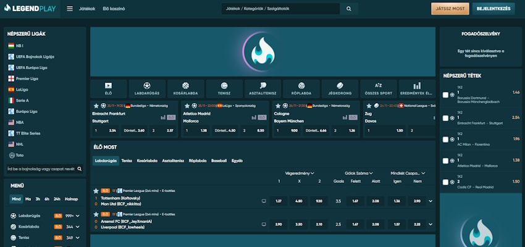This screenshot has width=525, height=247.
Task: Switch to the Labdarúgás live tab
Action: [x=106, y=161]
